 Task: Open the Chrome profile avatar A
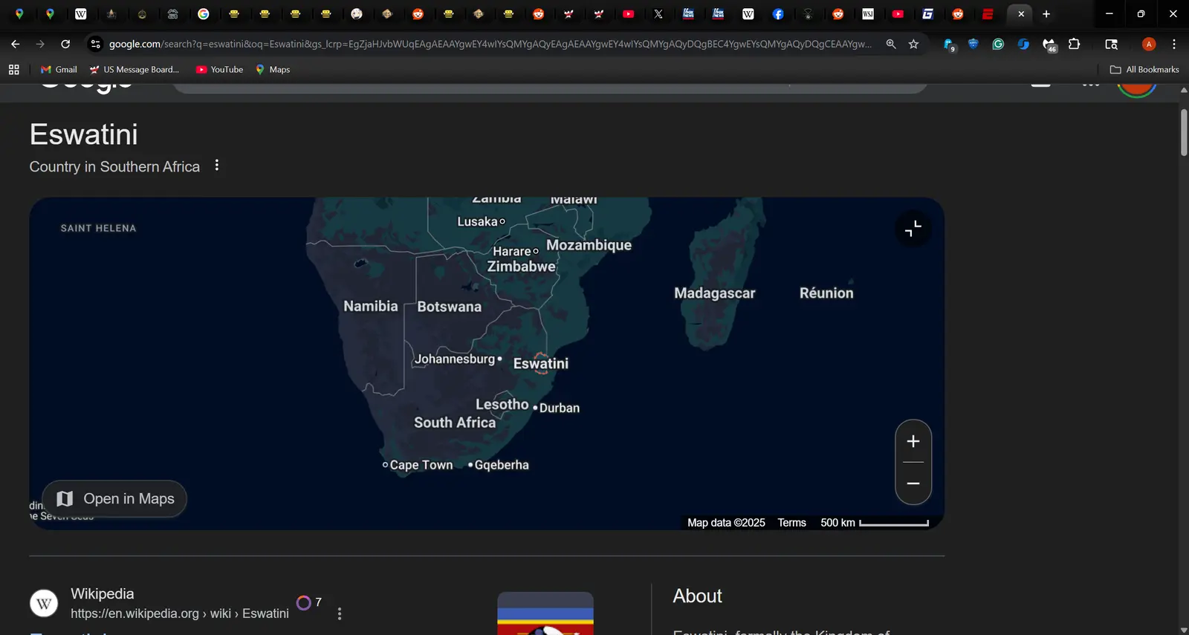[x=1149, y=45]
